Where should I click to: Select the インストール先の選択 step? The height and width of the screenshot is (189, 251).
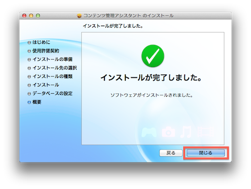tap(54, 68)
